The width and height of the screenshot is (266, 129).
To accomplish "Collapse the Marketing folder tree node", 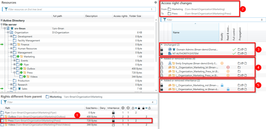I will click(11, 57).
